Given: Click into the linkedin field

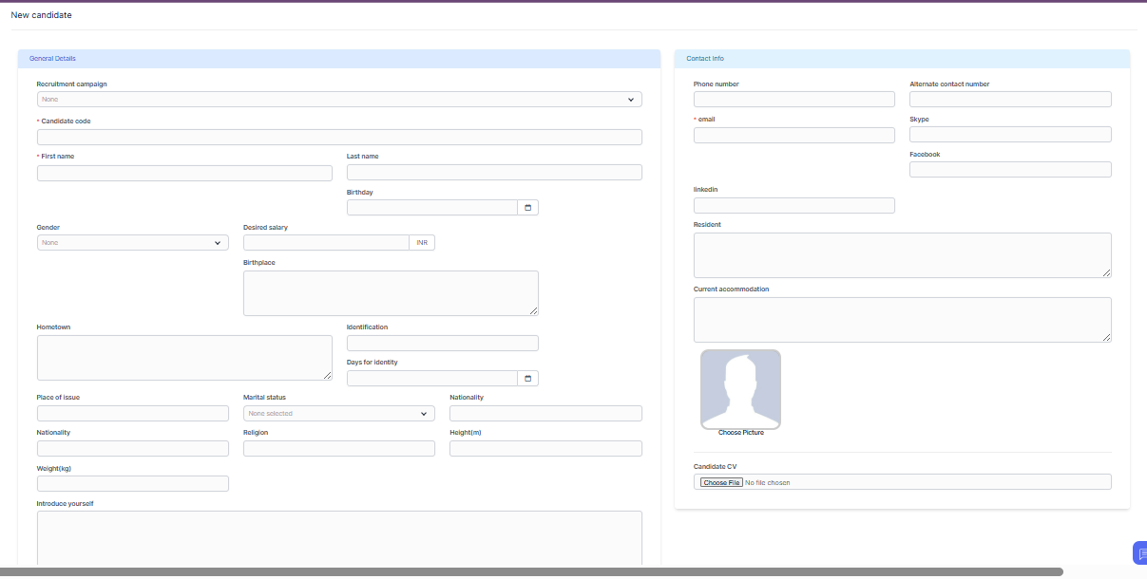Looking at the screenshot, I should click(793, 206).
